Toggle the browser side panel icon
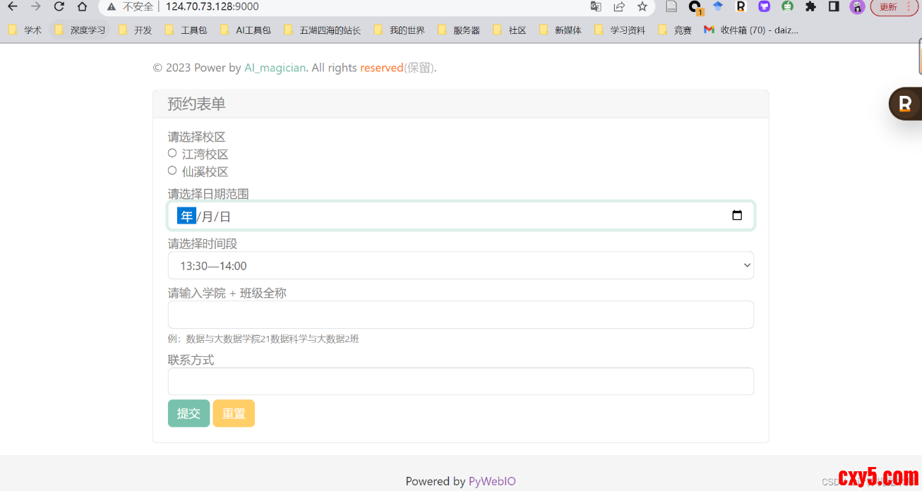 (834, 7)
